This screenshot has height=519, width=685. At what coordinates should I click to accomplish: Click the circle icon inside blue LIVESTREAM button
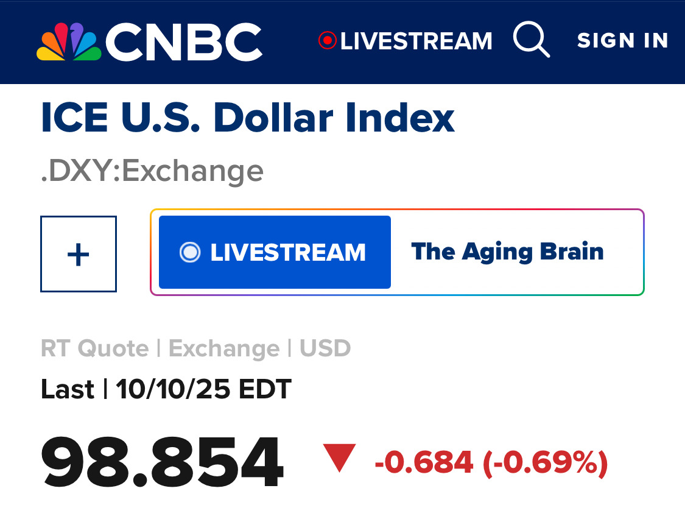[x=190, y=252]
